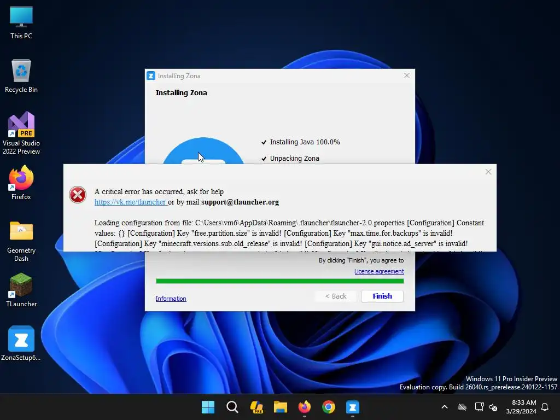Click the bold Installing Zona heading
This screenshot has height=420, width=560.
coord(181,93)
